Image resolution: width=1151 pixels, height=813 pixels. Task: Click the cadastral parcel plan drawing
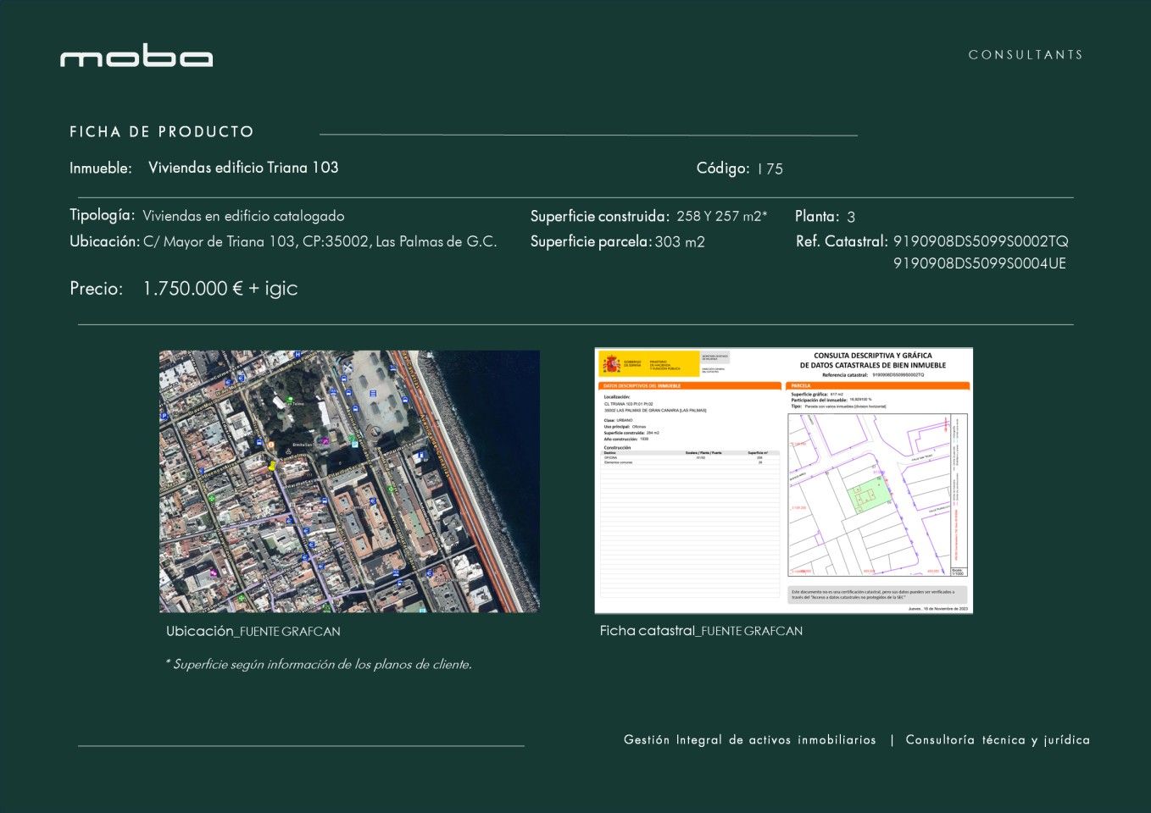(x=877, y=495)
